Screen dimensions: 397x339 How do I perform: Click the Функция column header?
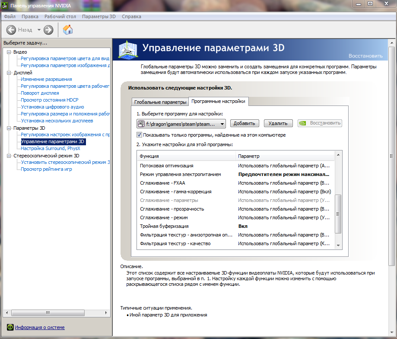pyautogui.click(x=186, y=156)
